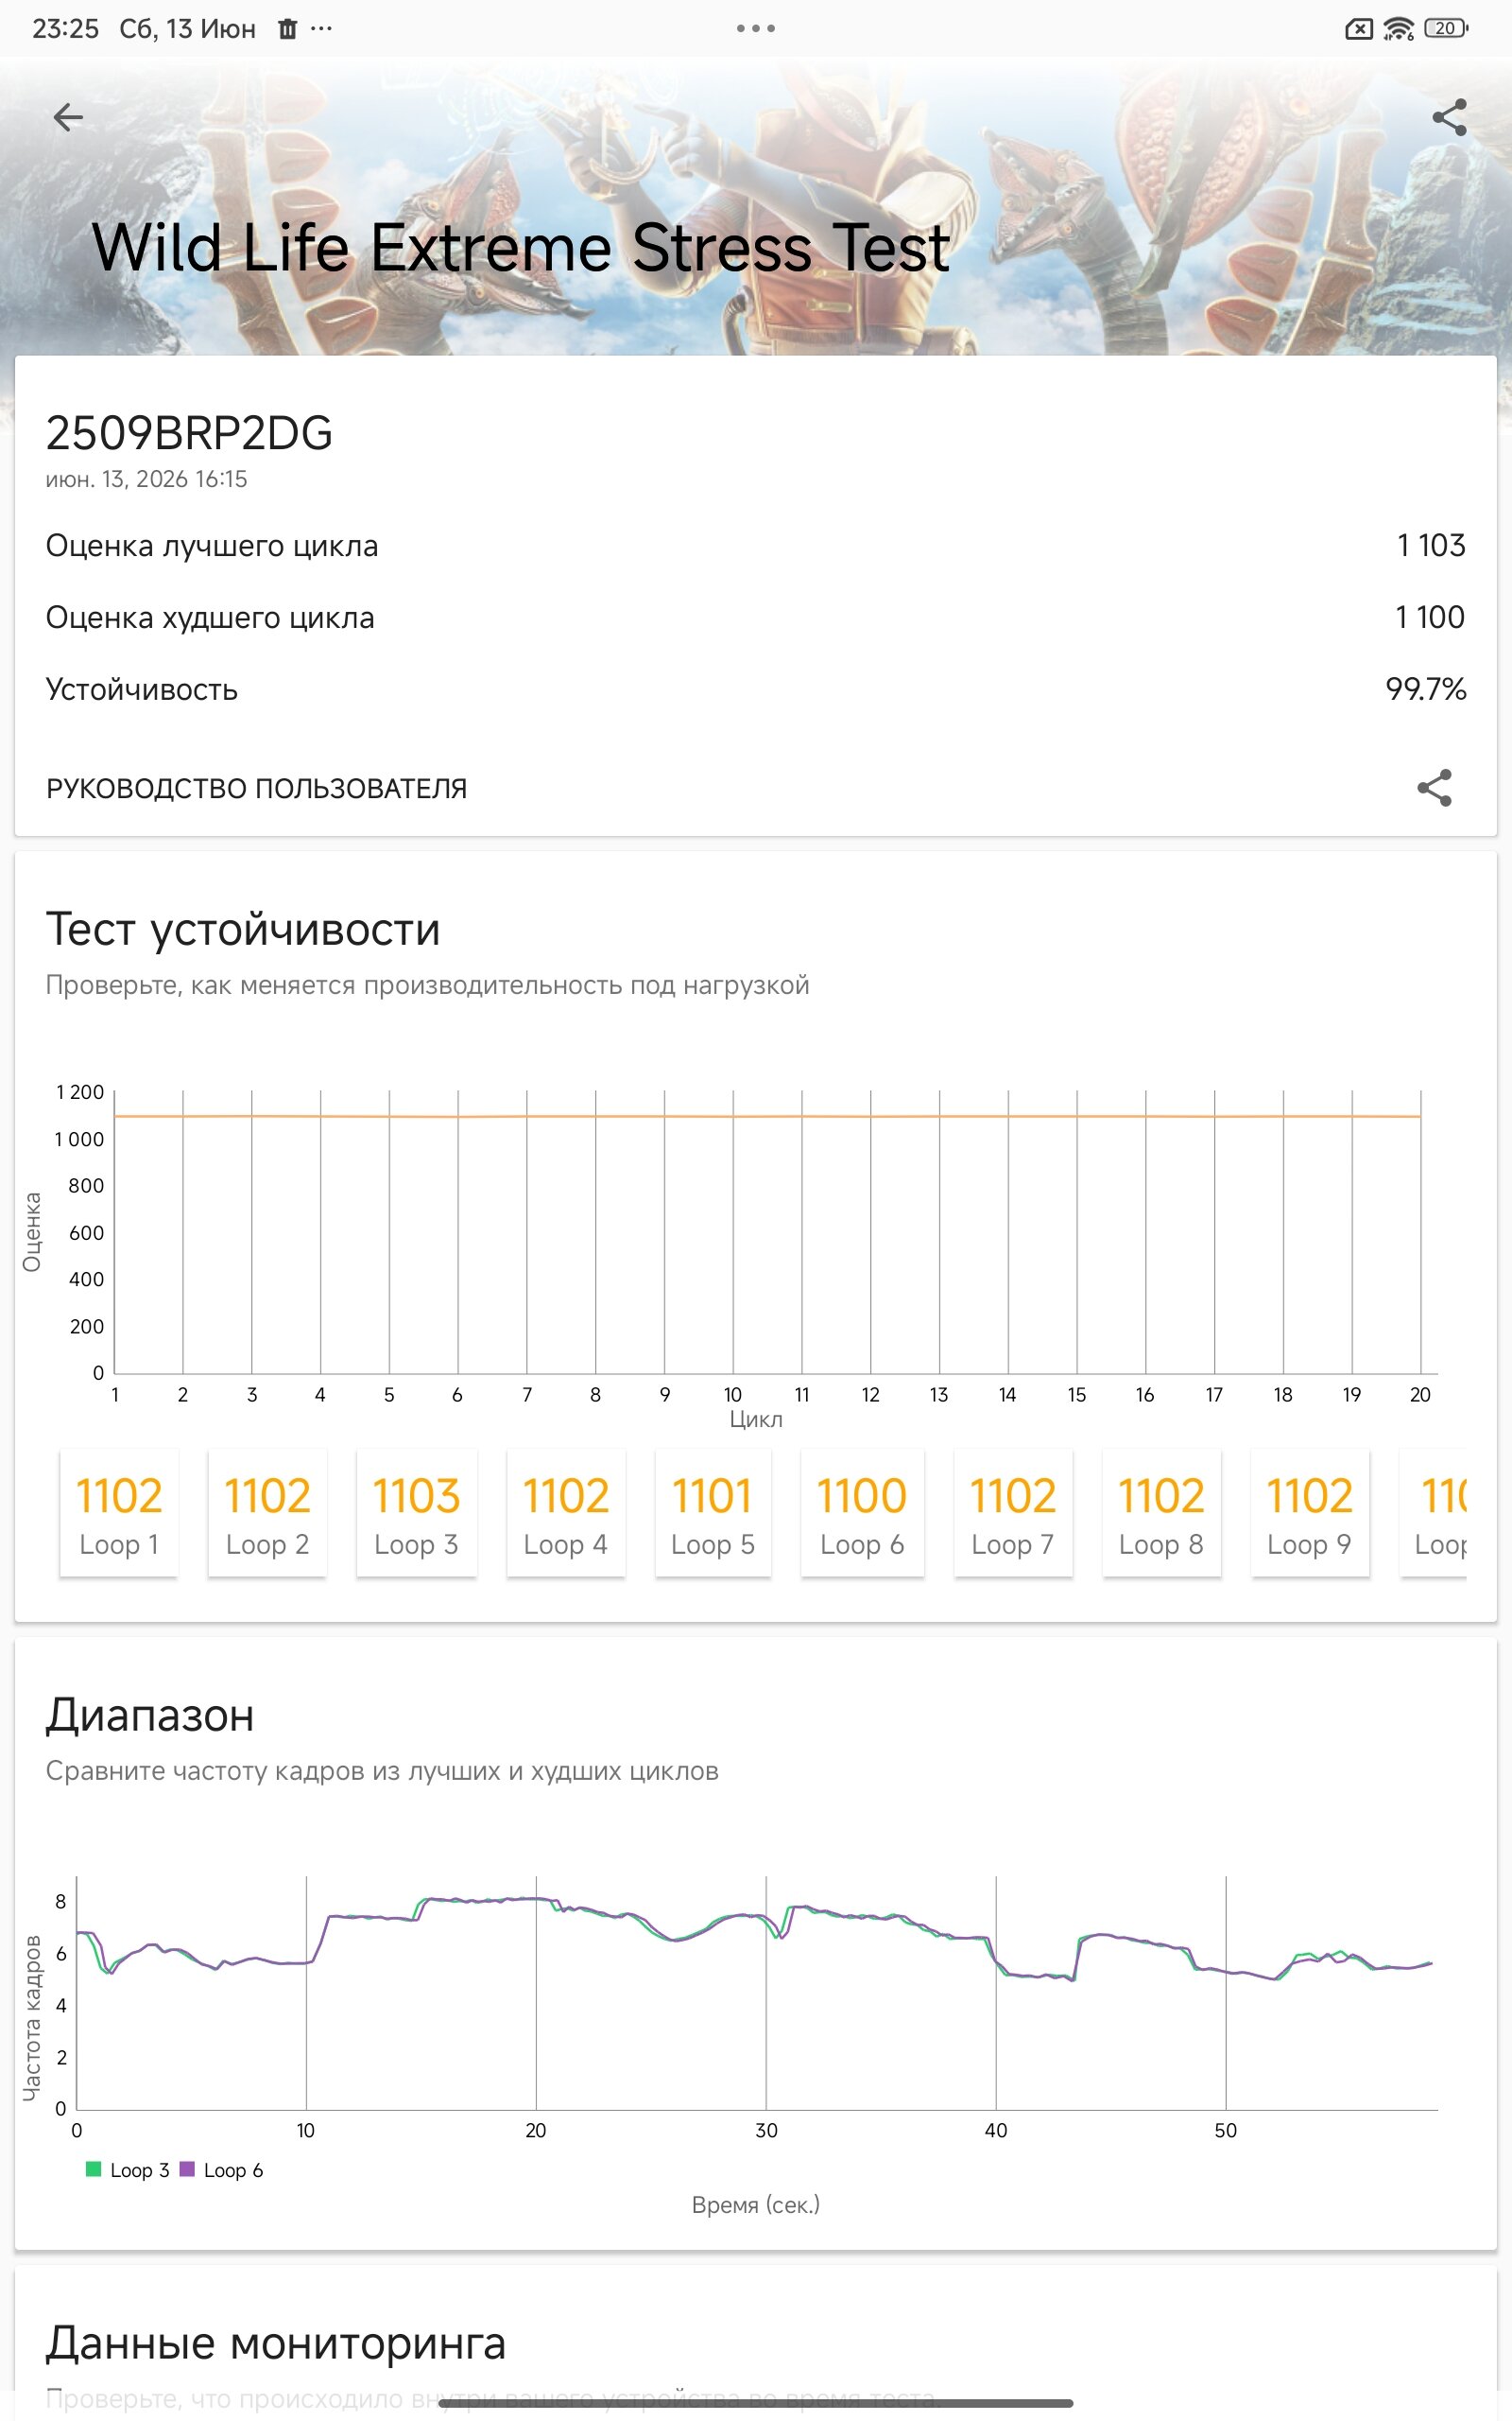Open the Wi-Fi status icon
This screenshot has width=1512, height=2421.
pyautogui.click(x=1397, y=28)
